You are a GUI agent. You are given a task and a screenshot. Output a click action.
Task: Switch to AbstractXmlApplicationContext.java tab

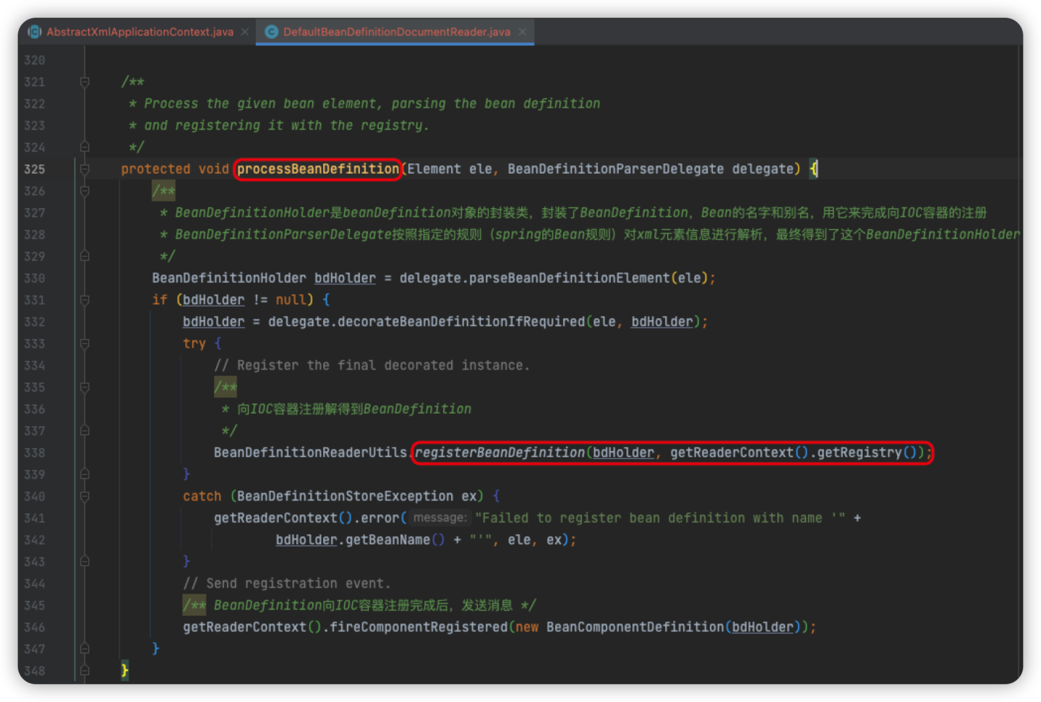click(140, 32)
